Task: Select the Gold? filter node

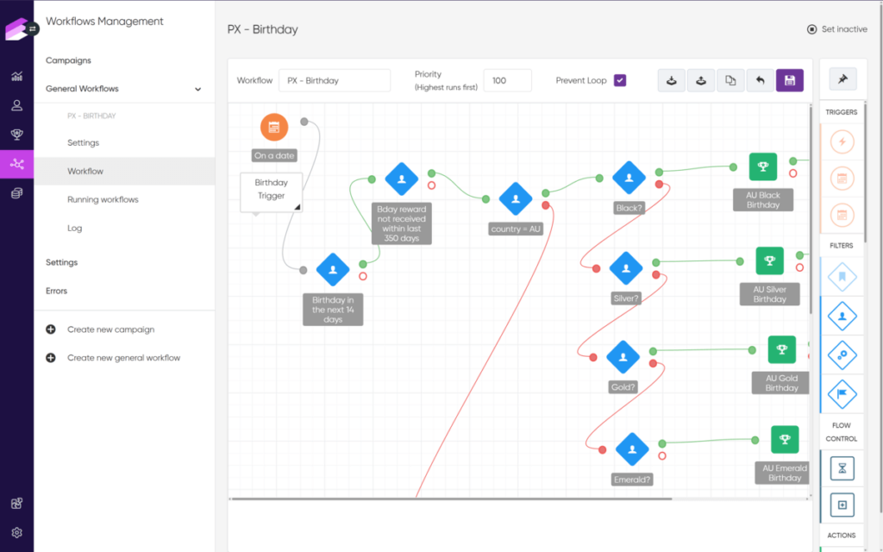Action: (623, 357)
